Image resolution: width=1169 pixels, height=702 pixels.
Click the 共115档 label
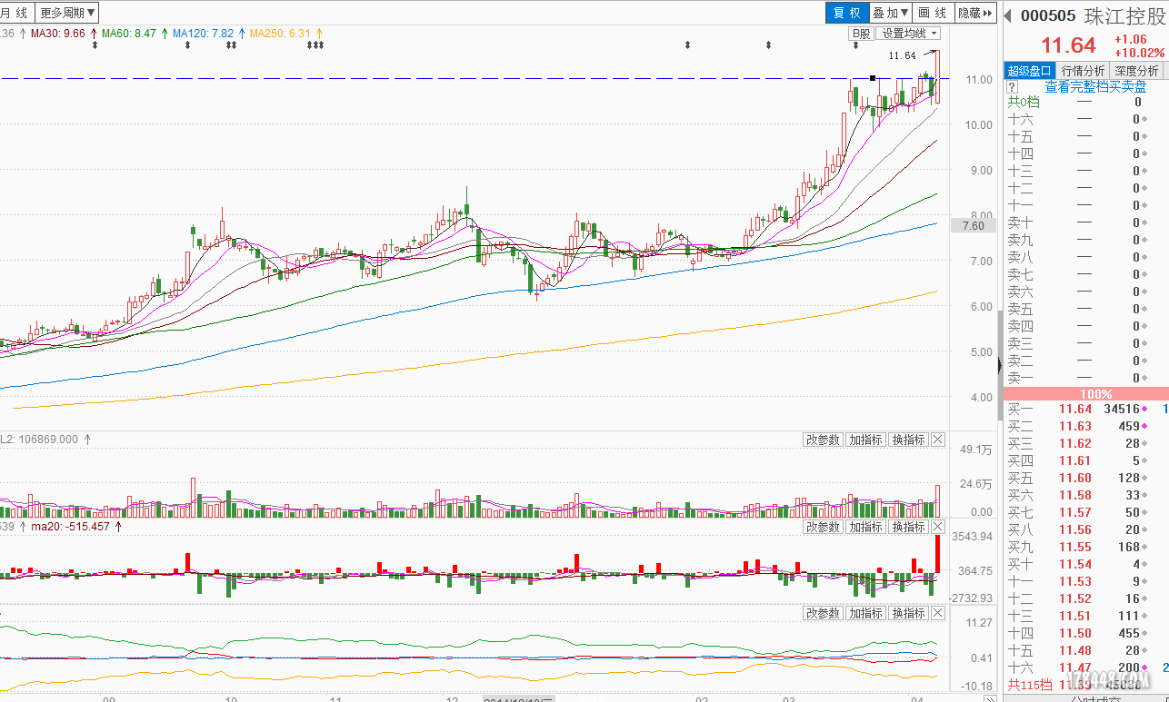(1029, 685)
